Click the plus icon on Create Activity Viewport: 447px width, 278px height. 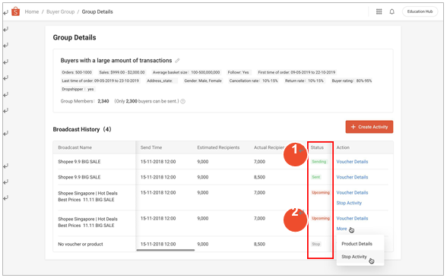[353, 127]
